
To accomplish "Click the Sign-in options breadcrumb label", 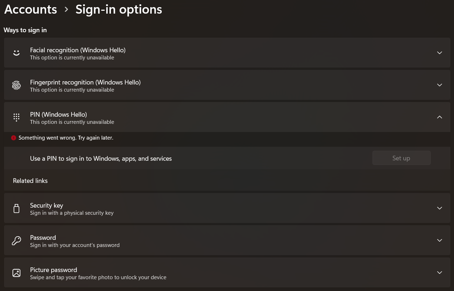I will click(x=118, y=9).
